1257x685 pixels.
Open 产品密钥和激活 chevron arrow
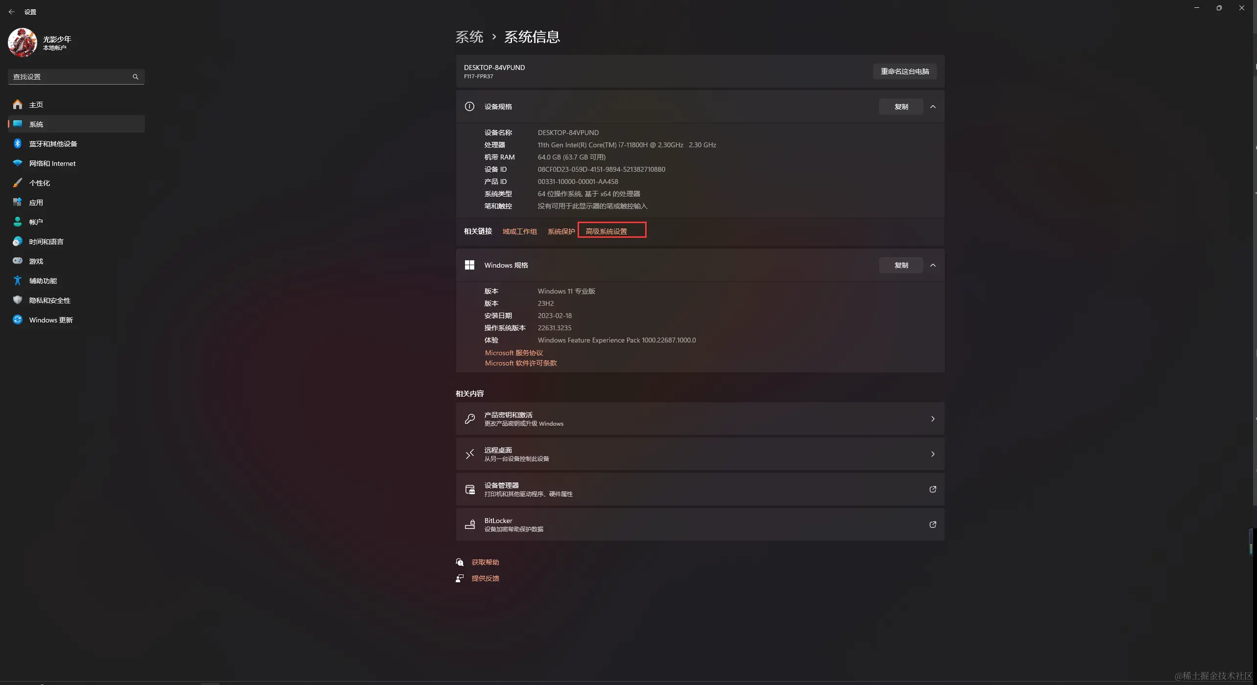pyautogui.click(x=932, y=419)
